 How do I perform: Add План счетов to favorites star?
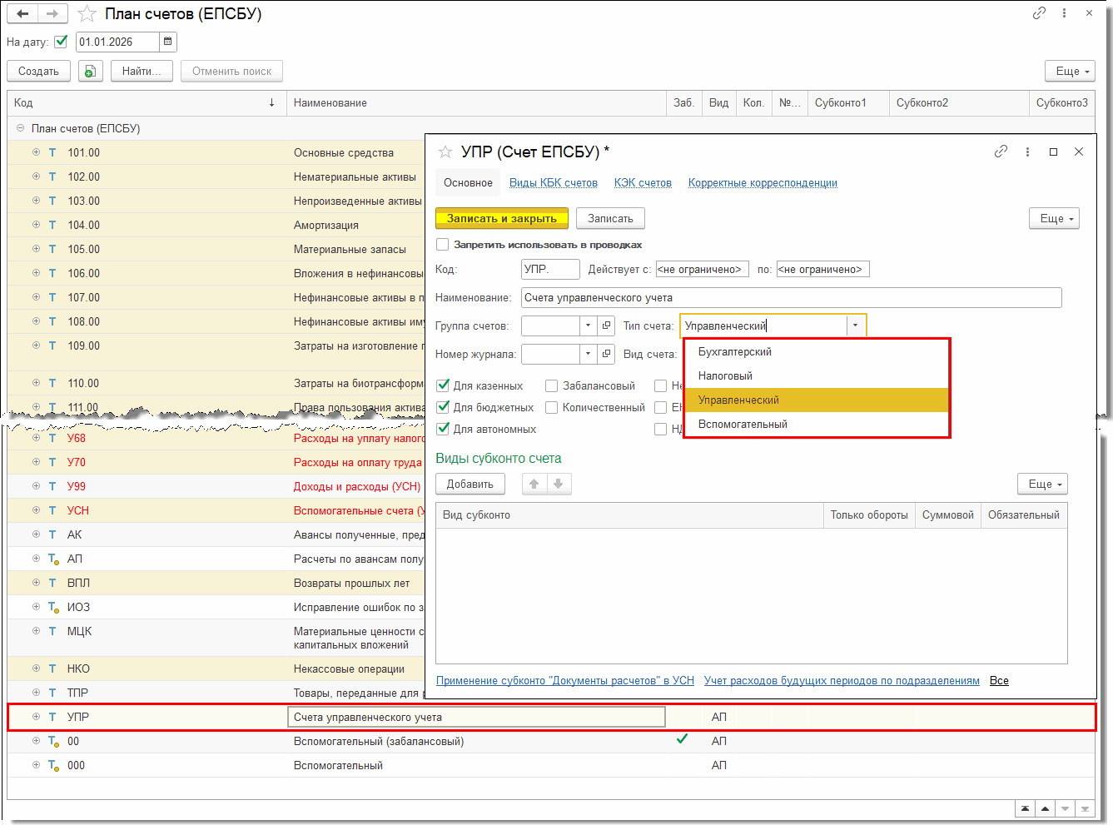tap(87, 14)
